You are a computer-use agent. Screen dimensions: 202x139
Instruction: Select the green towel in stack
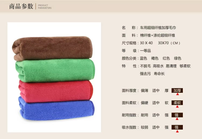[x=55, y=71]
